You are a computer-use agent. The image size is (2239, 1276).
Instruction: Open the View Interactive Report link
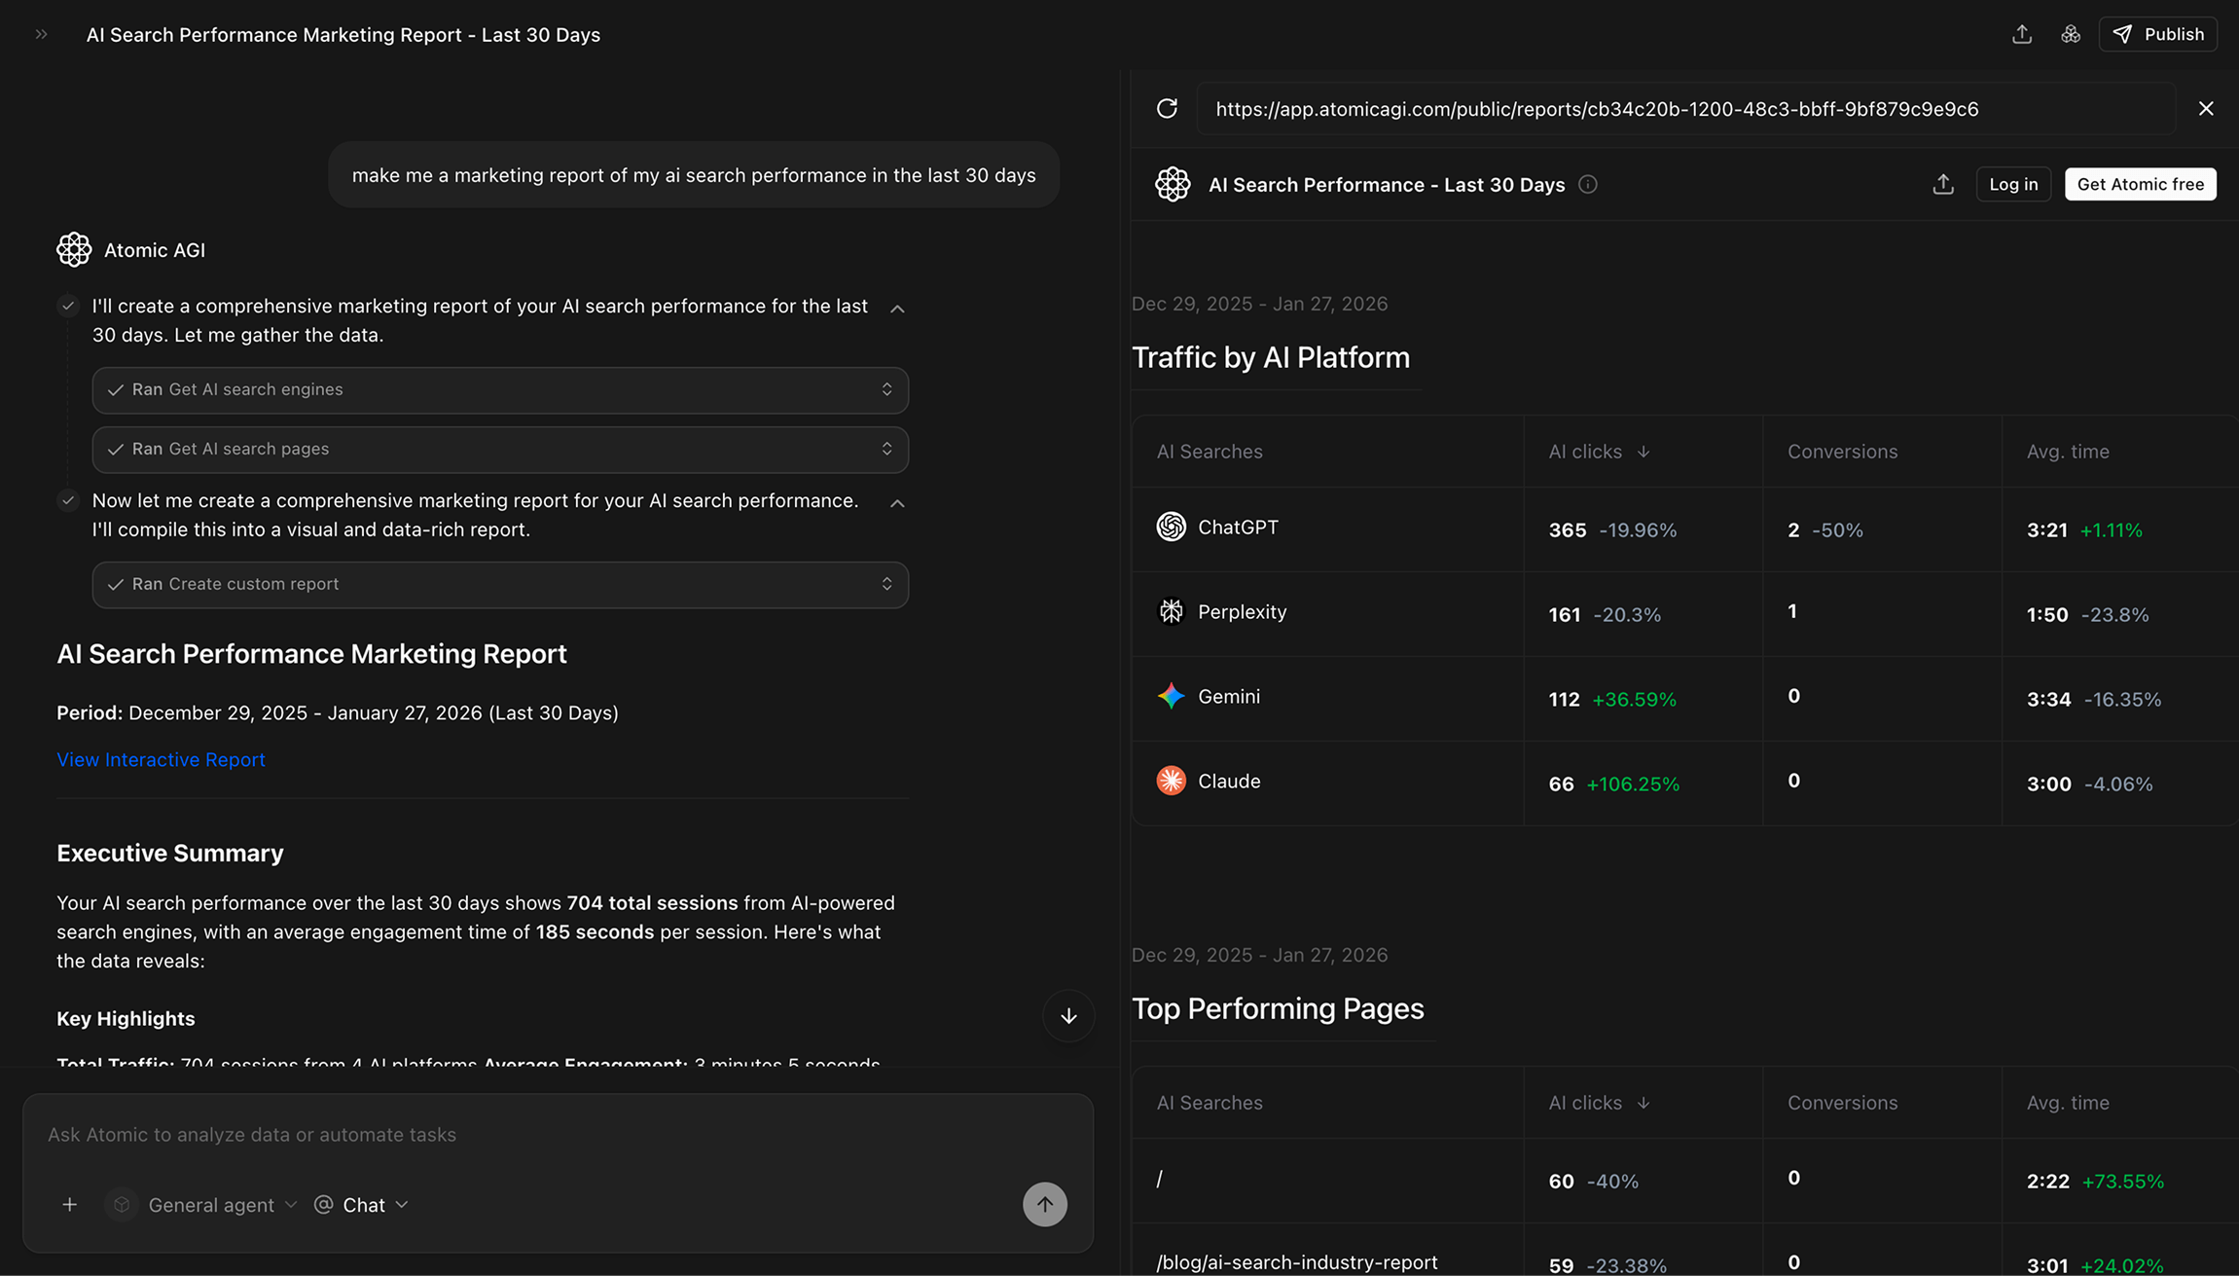click(161, 759)
